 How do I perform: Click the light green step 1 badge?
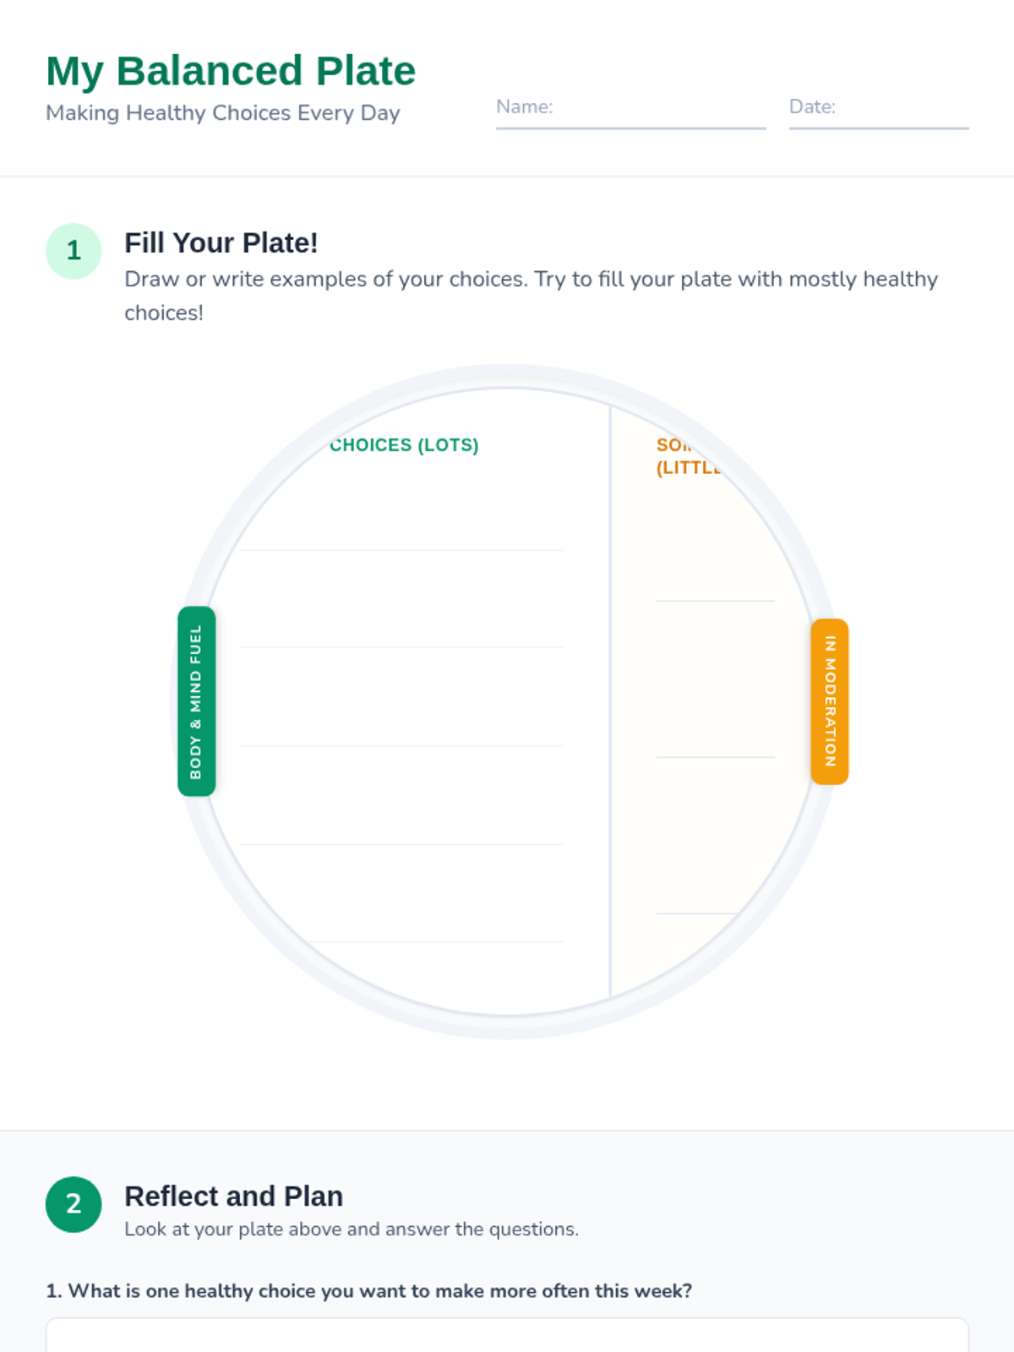pos(74,251)
